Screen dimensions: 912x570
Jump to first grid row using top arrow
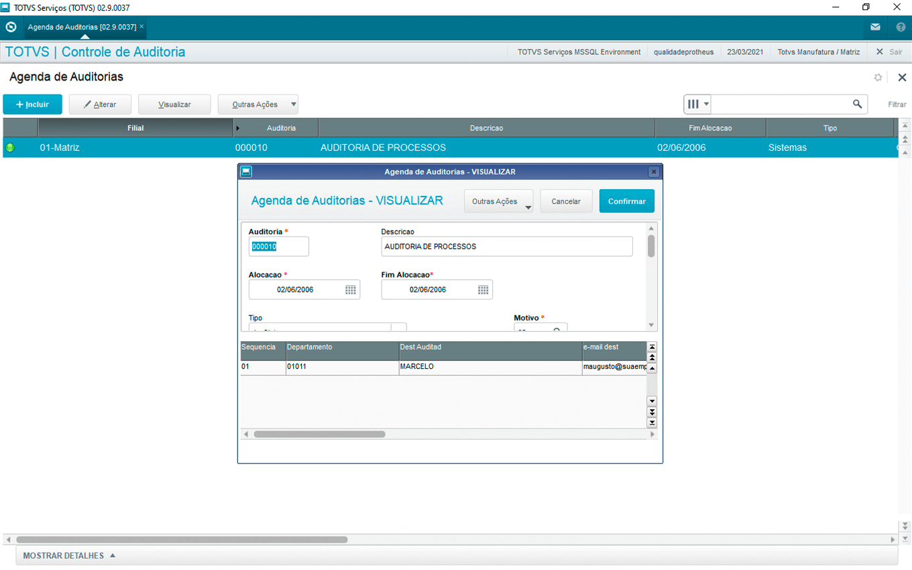click(652, 347)
